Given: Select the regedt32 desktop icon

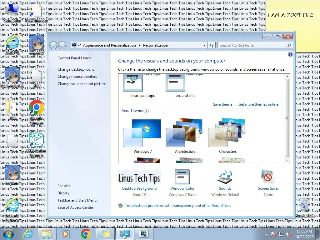Looking at the screenshot, I should 37,45.
